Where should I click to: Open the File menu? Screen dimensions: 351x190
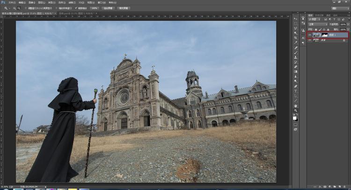[12, 2]
